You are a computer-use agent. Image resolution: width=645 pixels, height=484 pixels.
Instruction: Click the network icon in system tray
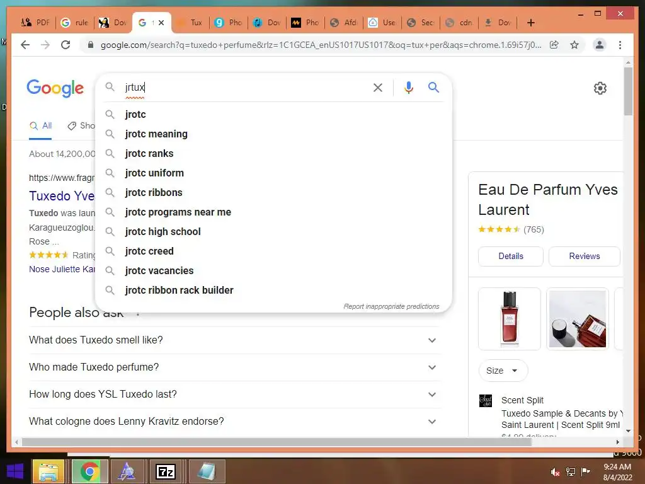pos(571,472)
